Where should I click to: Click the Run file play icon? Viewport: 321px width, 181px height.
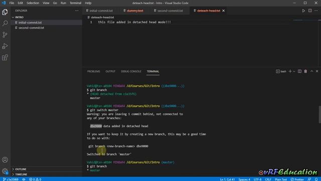(x=303, y=11)
